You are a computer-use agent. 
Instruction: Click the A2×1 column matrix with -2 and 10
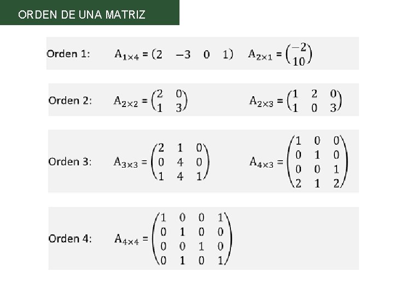pyautogui.click(x=280, y=54)
